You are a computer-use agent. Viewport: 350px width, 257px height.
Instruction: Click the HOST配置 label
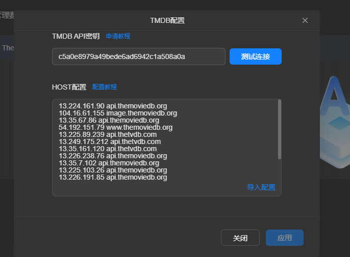coord(69,87)
